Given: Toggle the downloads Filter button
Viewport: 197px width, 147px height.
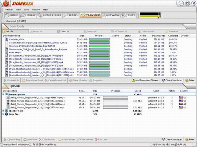Looking at the screenshot, I should point(189,80).
